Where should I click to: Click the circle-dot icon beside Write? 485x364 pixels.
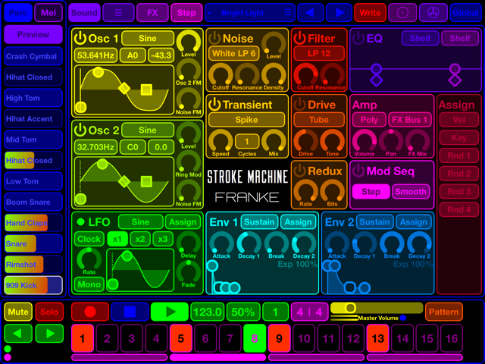[402, 13]
